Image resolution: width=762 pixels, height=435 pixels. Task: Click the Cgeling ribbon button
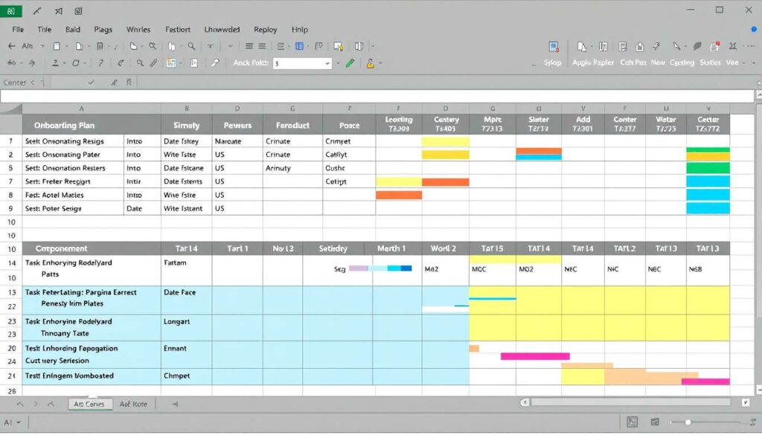pos(682,62)
